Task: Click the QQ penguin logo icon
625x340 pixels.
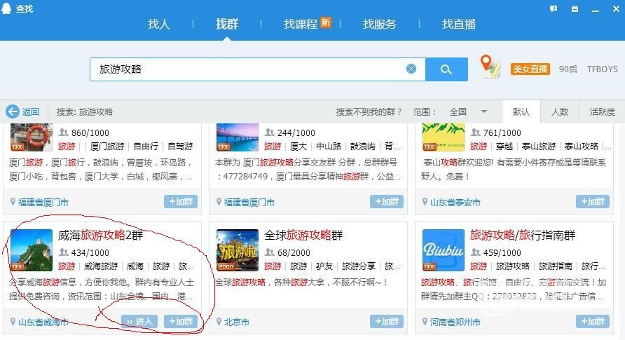Action: point(7,8)
